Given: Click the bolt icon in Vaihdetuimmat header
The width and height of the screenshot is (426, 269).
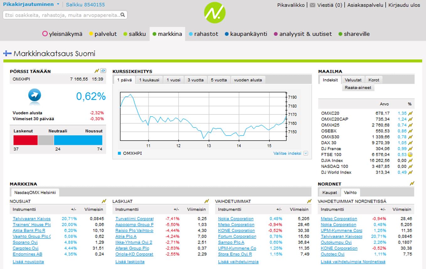Looking at the screenshot, I should [309, 201].
